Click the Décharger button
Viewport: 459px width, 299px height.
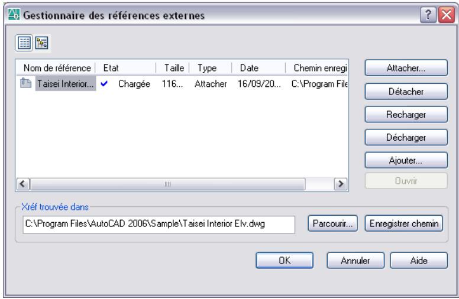(406, 137)
